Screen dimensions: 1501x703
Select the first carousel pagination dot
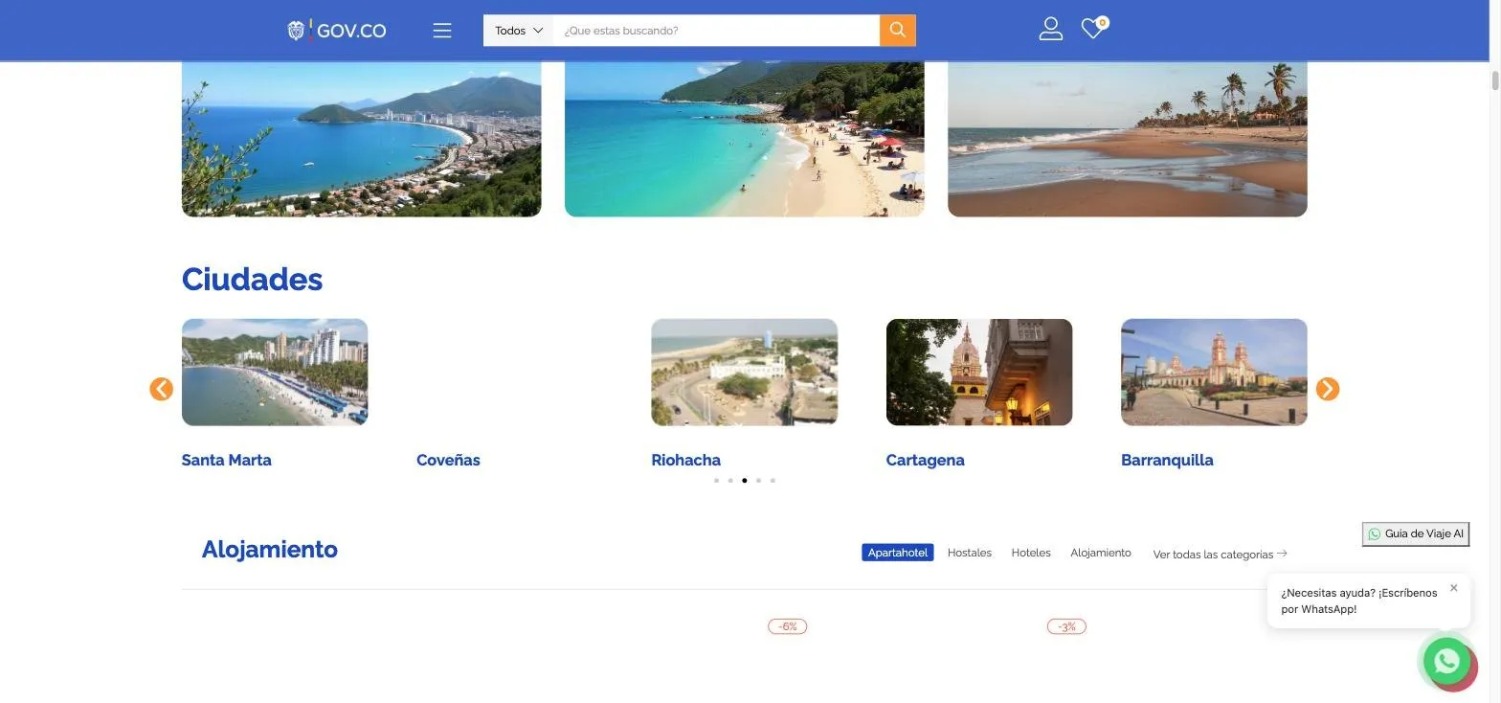pyautogui.click(x=716, y=481)
